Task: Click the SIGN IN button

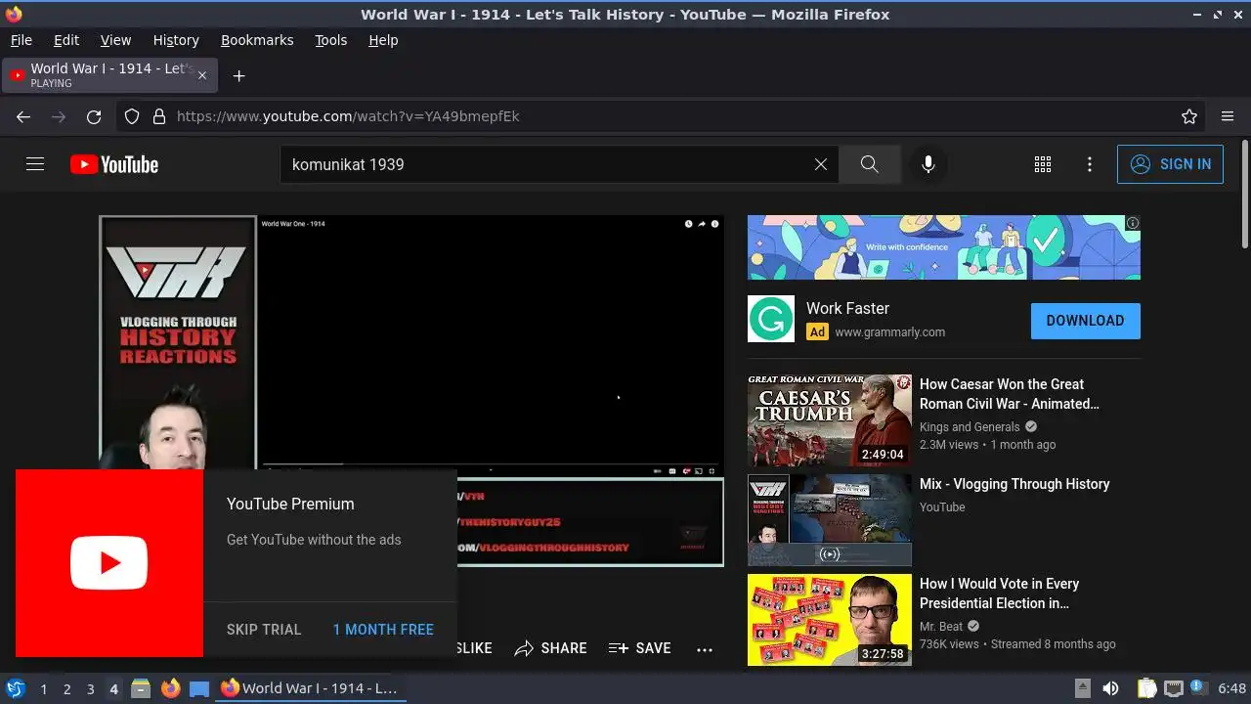Action: pos(1170,164)
